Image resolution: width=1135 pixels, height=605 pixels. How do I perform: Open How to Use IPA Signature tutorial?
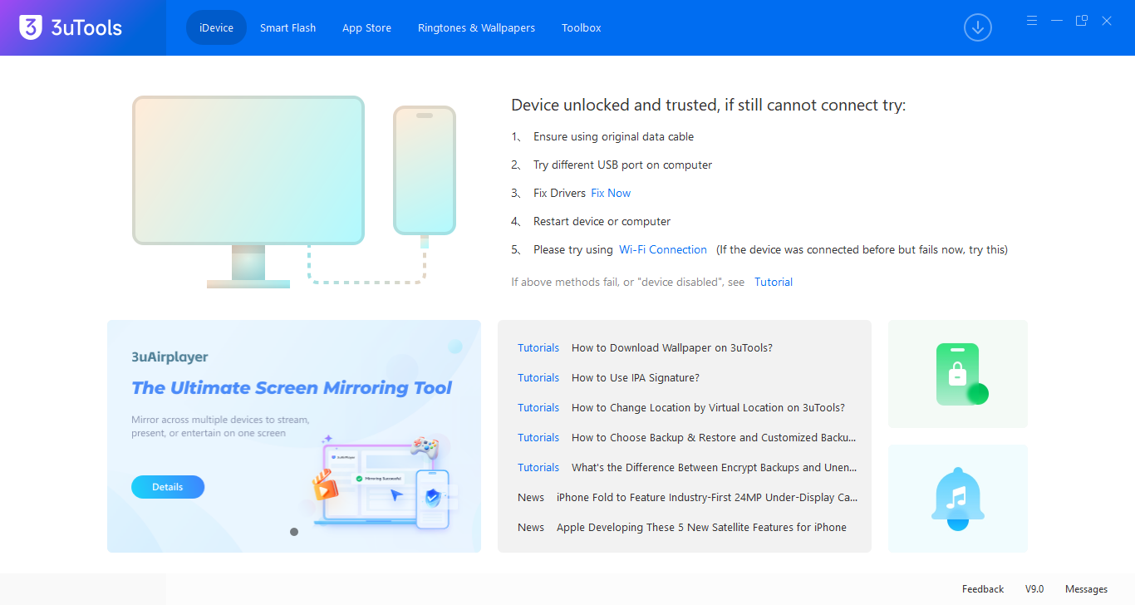(635, 377)
